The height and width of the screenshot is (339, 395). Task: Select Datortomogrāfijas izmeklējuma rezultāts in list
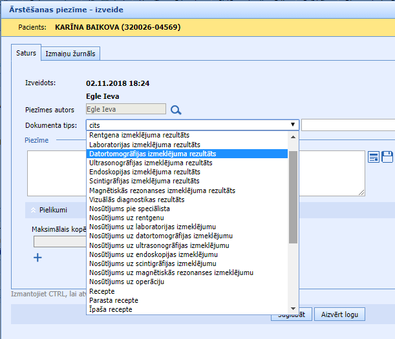click(x=153, y=154)
